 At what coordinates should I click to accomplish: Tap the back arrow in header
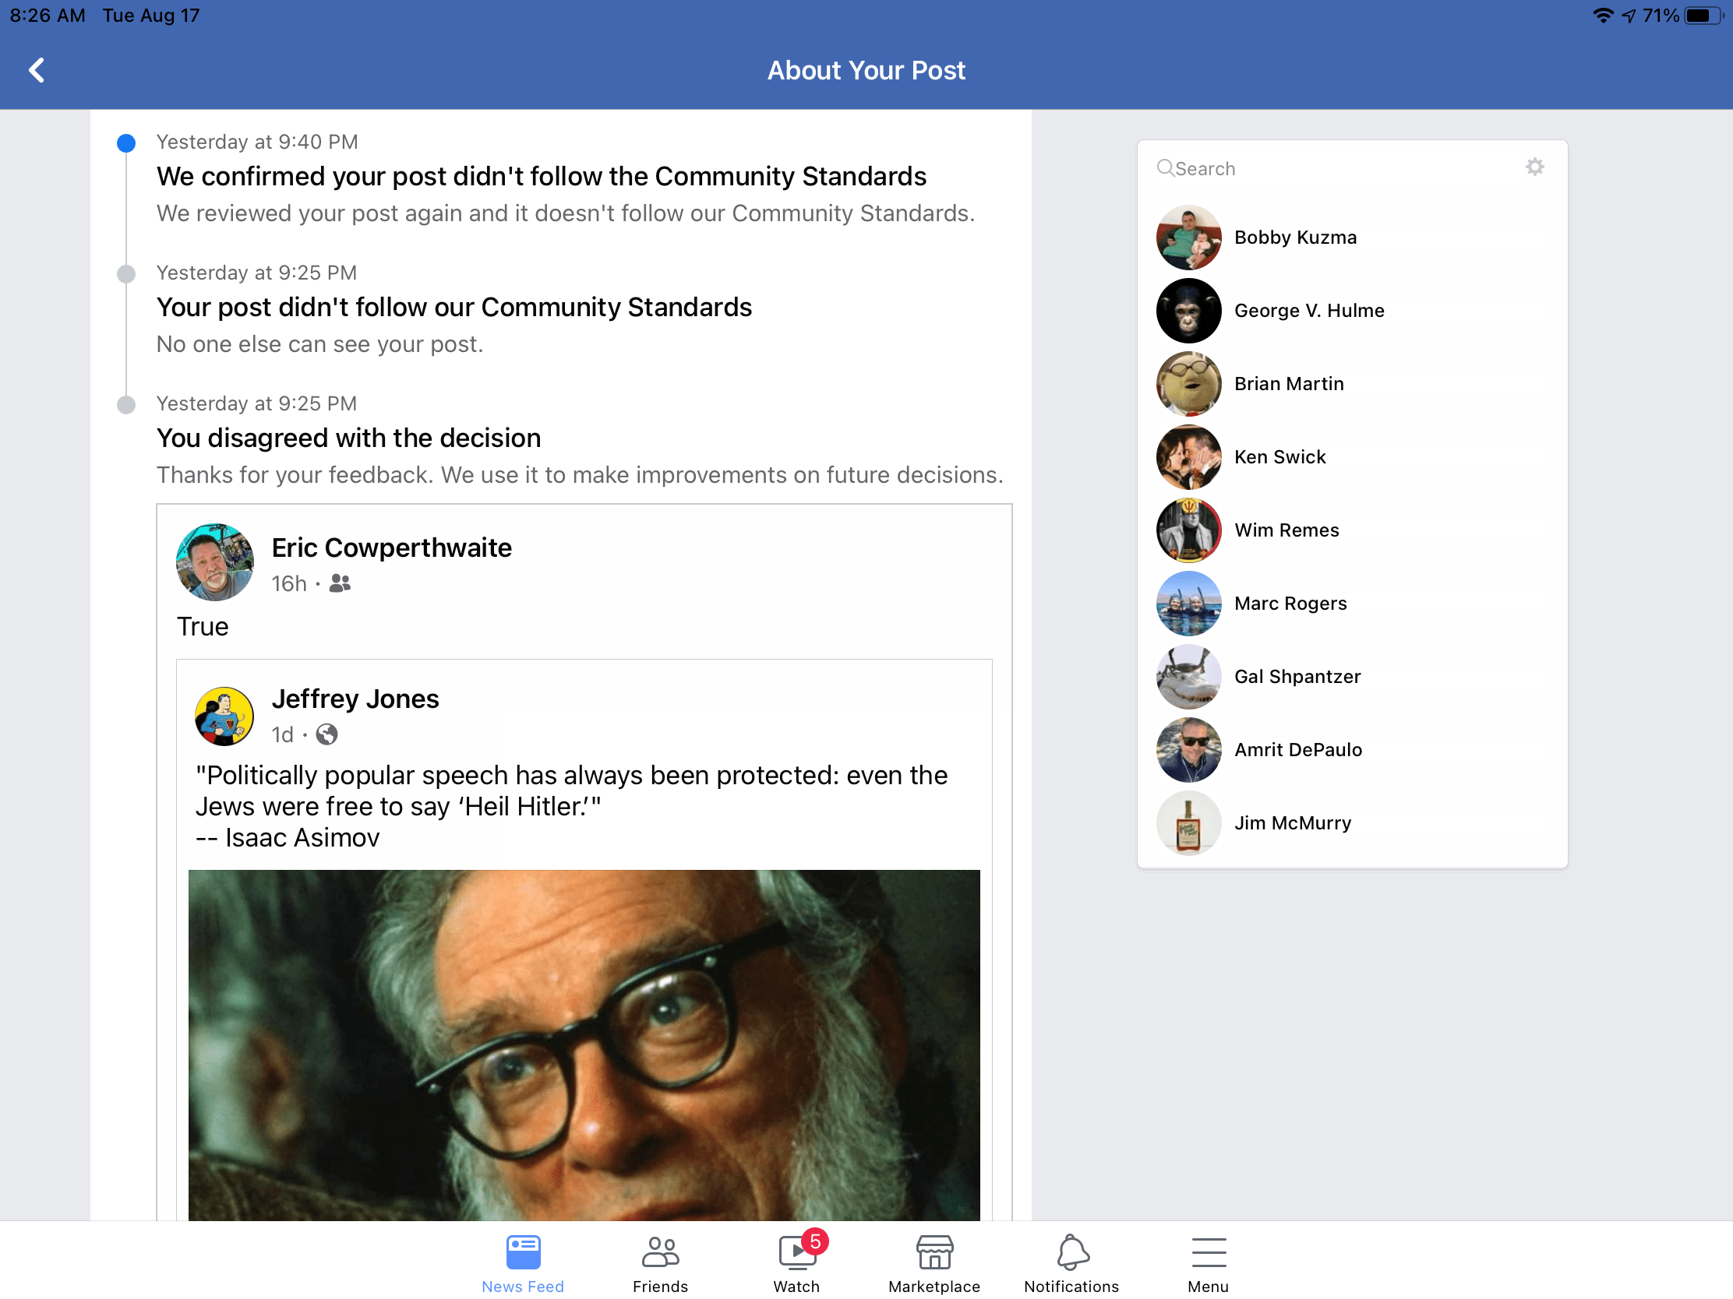[37, 70]
